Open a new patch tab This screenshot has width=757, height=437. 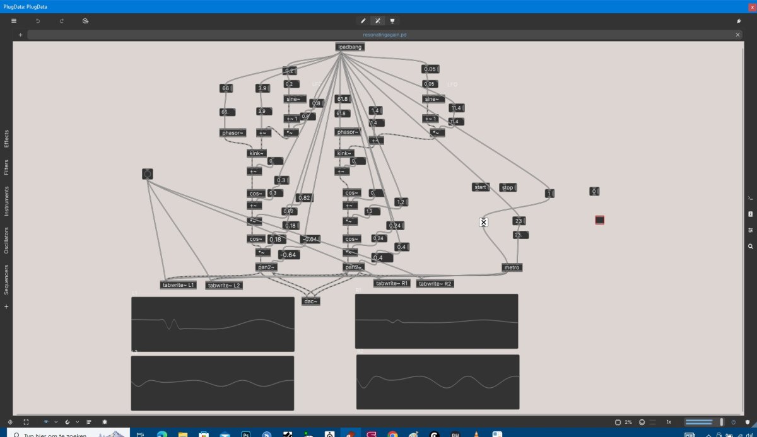click(20, 35)
